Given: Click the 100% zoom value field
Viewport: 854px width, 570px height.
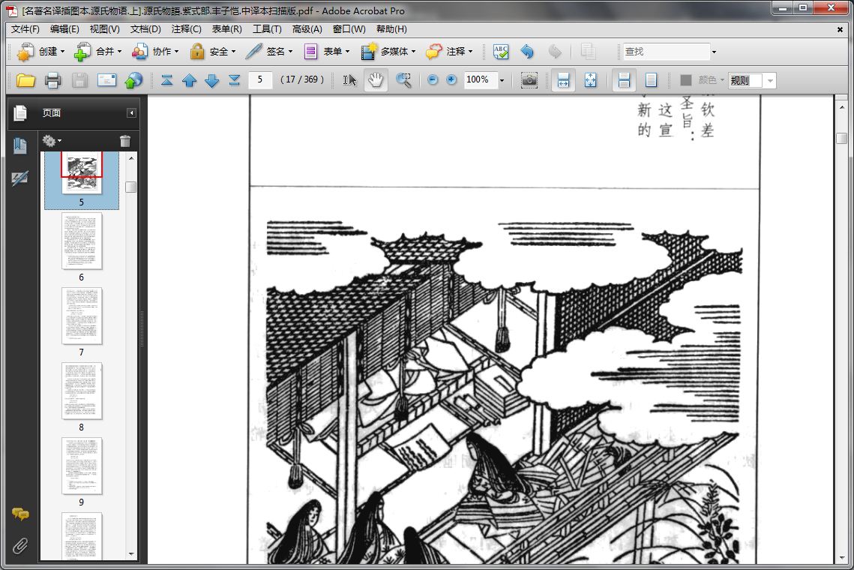Looking at the screenshot, I should (480, 79).
